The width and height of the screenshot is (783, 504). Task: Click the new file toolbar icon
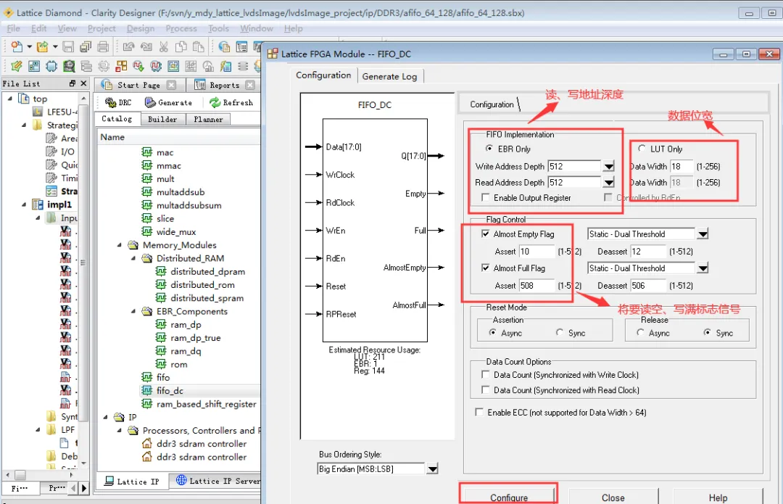point(16,47)
